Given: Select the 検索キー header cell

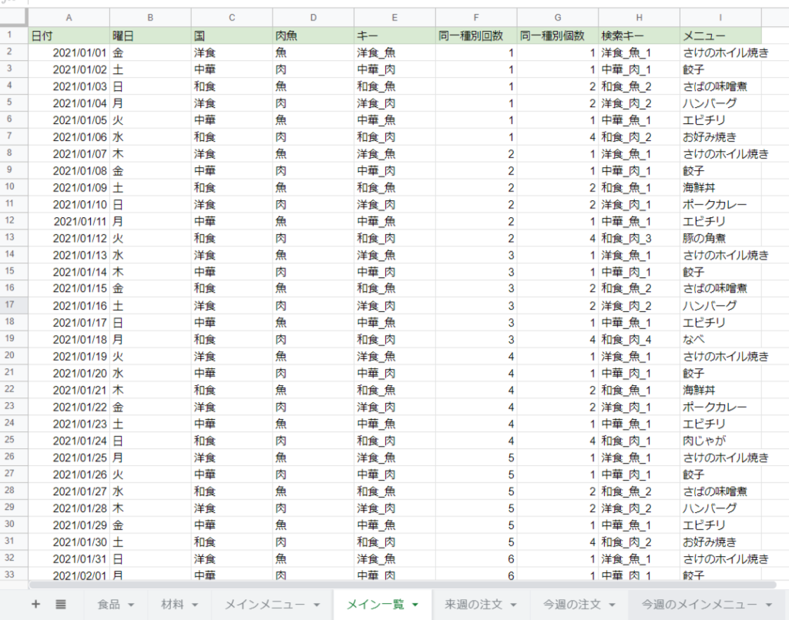Looking at the screenshot, I should point(639,35).
